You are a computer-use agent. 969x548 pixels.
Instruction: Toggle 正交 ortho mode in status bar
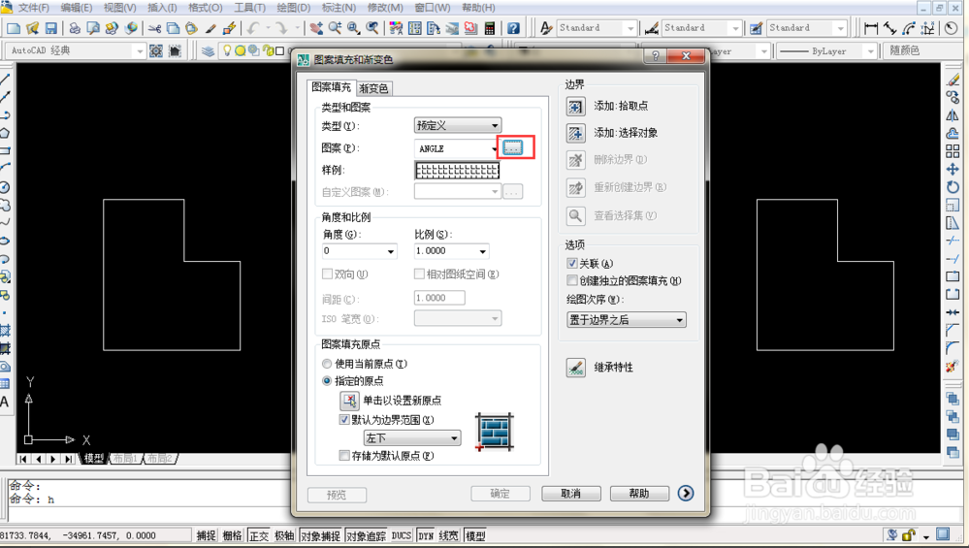point(259,535)
